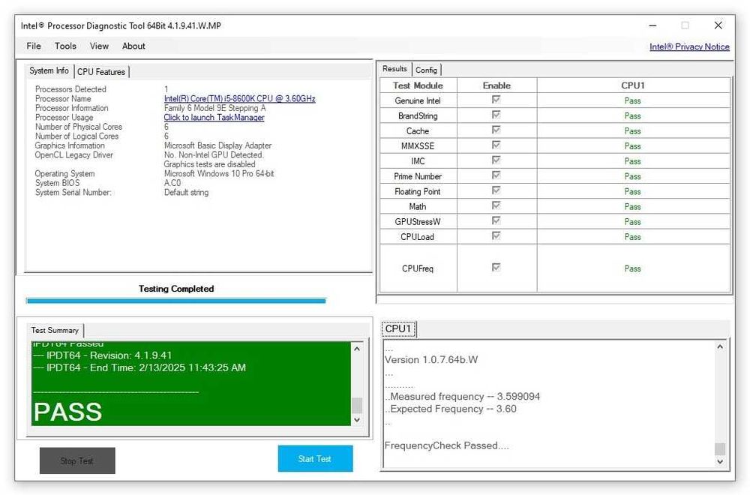Toggle the IMC enable checkbox
Image resolution: width=750 pixels, height=495 pixels.
coord(496,160)
